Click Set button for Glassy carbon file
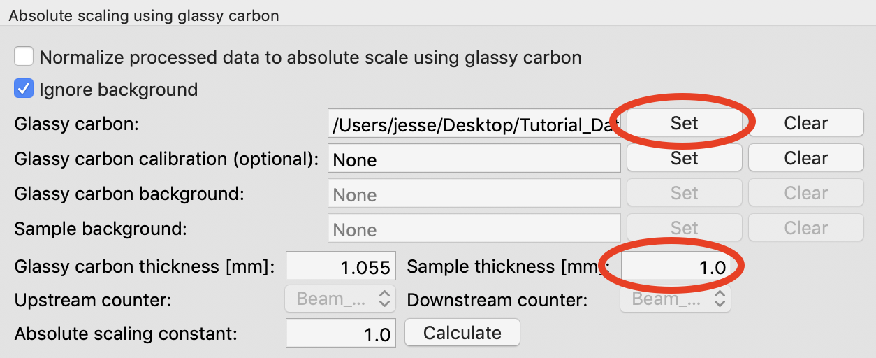The height and width of the screenshot is (358, 876). pos(684,123)
